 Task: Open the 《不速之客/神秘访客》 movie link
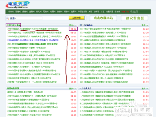(x=34, y=59)
